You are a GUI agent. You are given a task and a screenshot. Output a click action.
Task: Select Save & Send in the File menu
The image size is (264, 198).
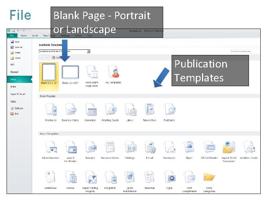(x=18, y=94)
